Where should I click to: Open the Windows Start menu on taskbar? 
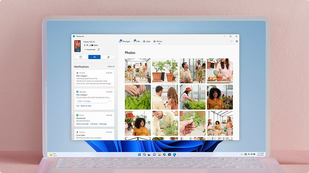[139, 154]
